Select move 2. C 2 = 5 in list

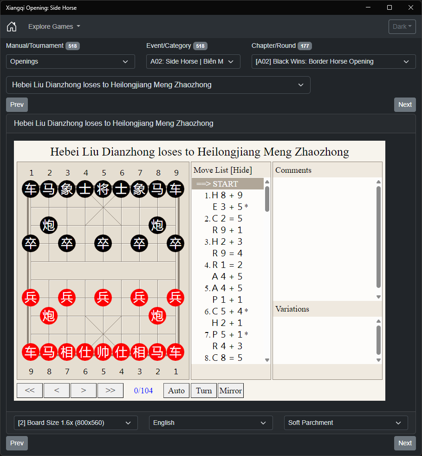click(223, 218)
